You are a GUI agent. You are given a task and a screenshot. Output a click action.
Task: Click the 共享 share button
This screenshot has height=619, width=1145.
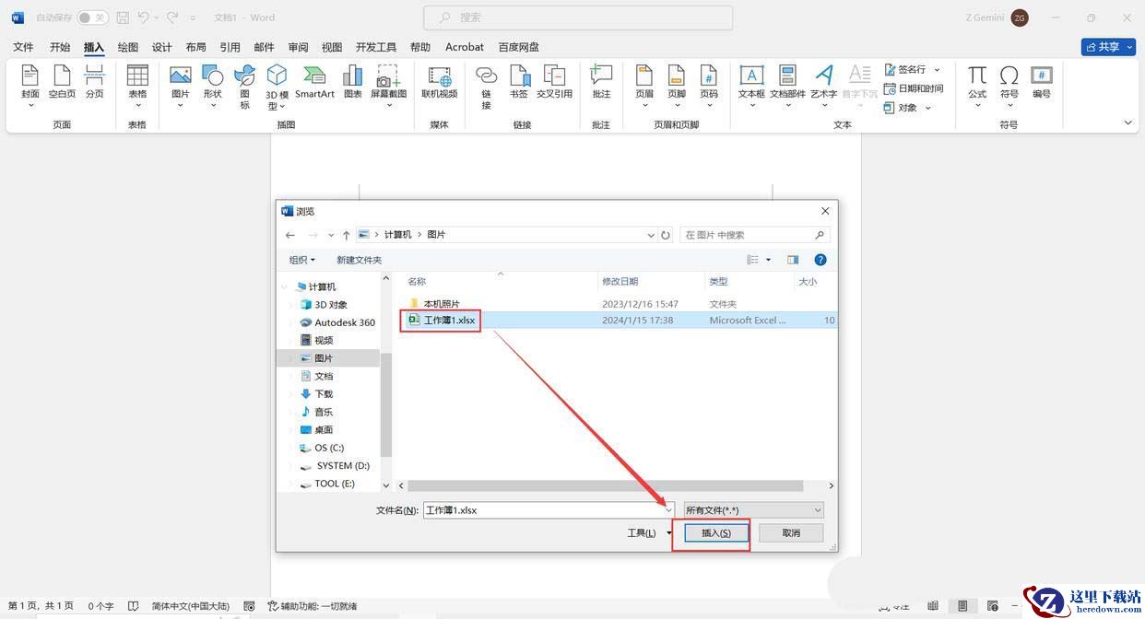tap(1108, 47)
